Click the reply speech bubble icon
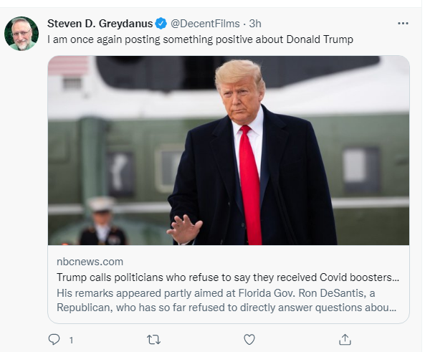The width and height of the screenshot is (425, 352). pos(54,339)
